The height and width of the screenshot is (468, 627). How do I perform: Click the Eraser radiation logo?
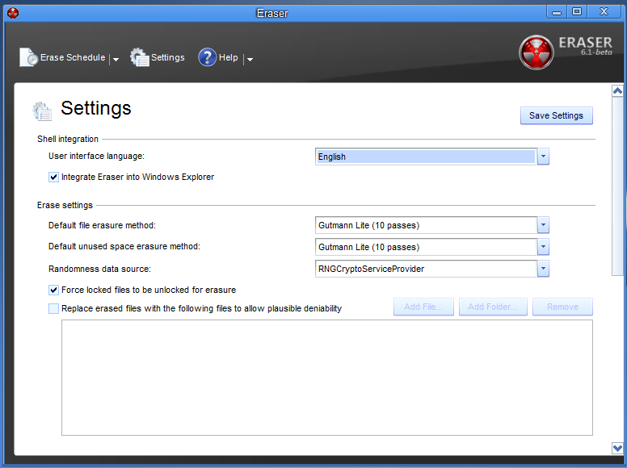[536, 52]
